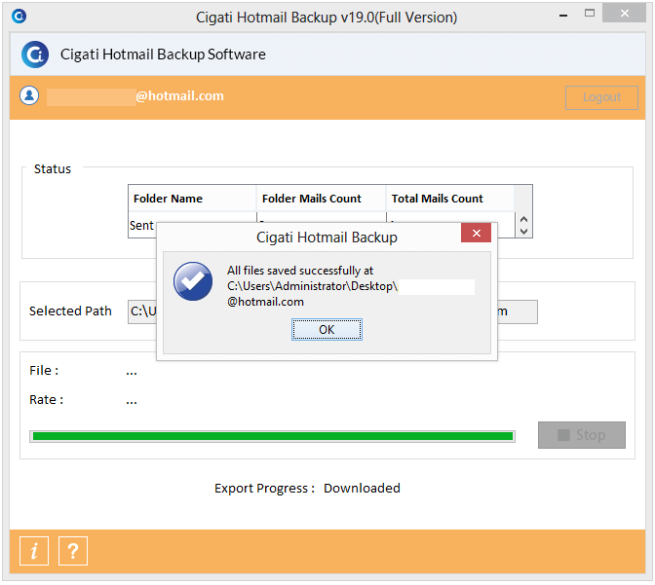Image resolution: width=655 pixels, height=585 pixels.
Task: Minimize the Cigati Hotmail Backup window
Action: coord(563,16)
